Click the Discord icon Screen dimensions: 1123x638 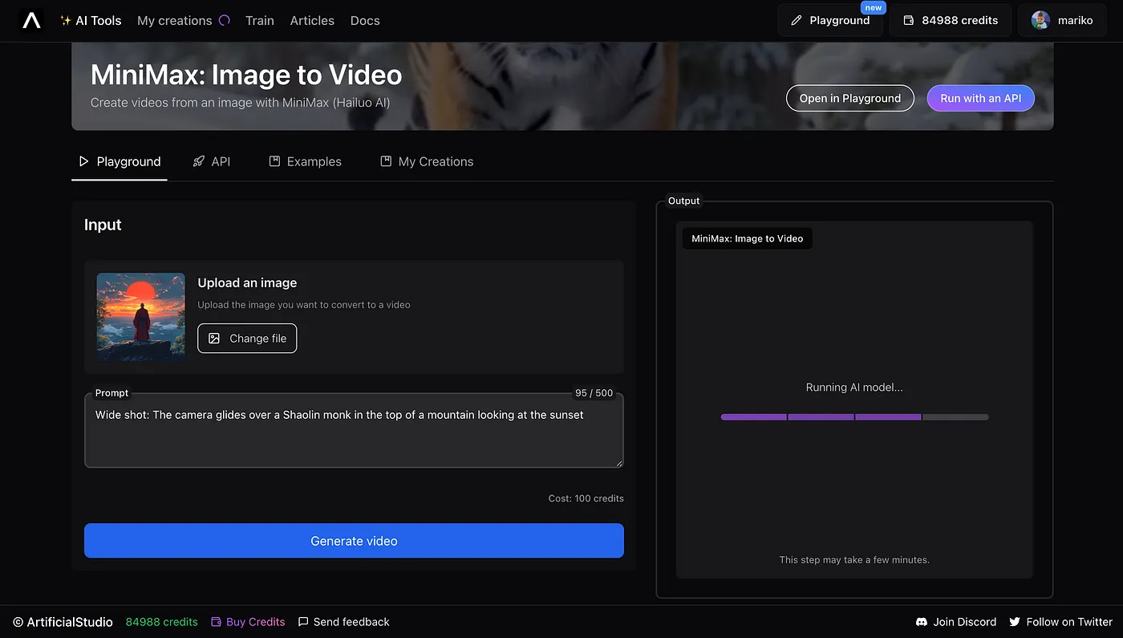pyautogui.click(x=922, y=622)
